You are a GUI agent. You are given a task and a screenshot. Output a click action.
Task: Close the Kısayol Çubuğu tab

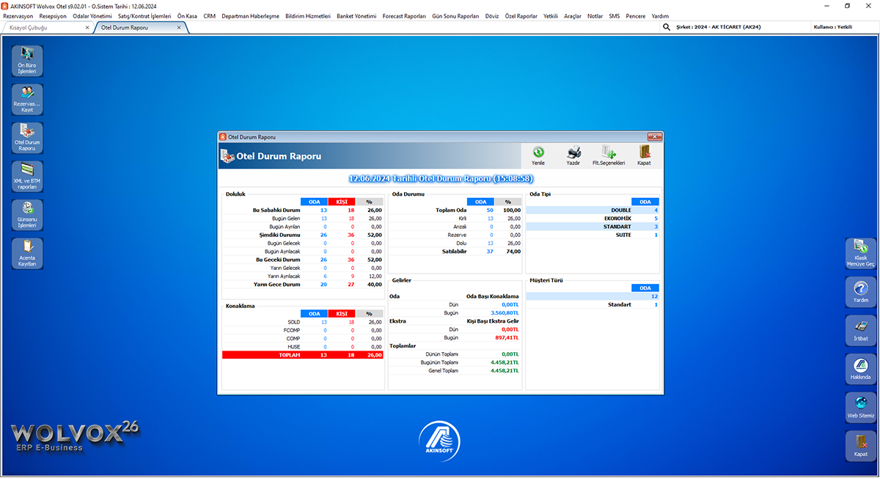pyautogui.click(x=87, y=27)
